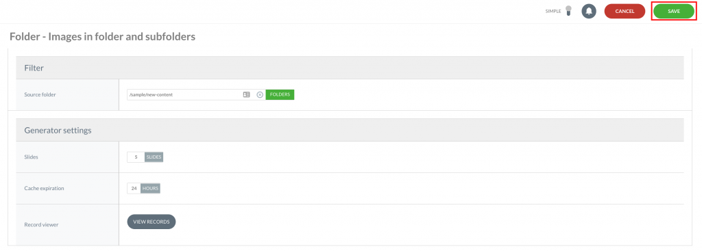Focus the /sample/new-content path field
The image size is (702, 251).
(184, 94)
